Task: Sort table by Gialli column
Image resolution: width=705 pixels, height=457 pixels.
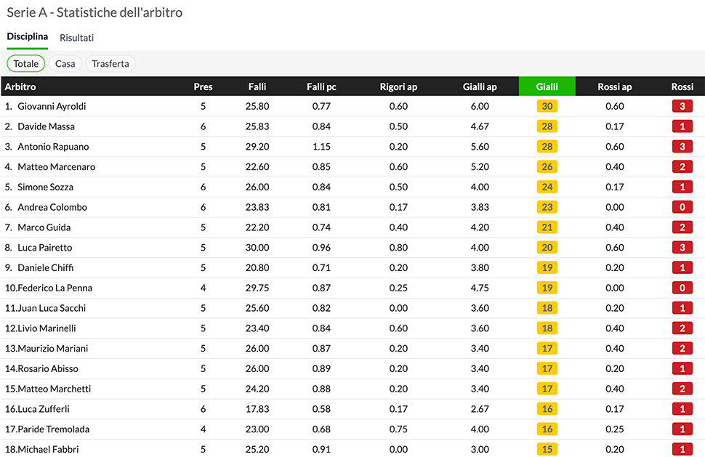Action: click(547, 86)
